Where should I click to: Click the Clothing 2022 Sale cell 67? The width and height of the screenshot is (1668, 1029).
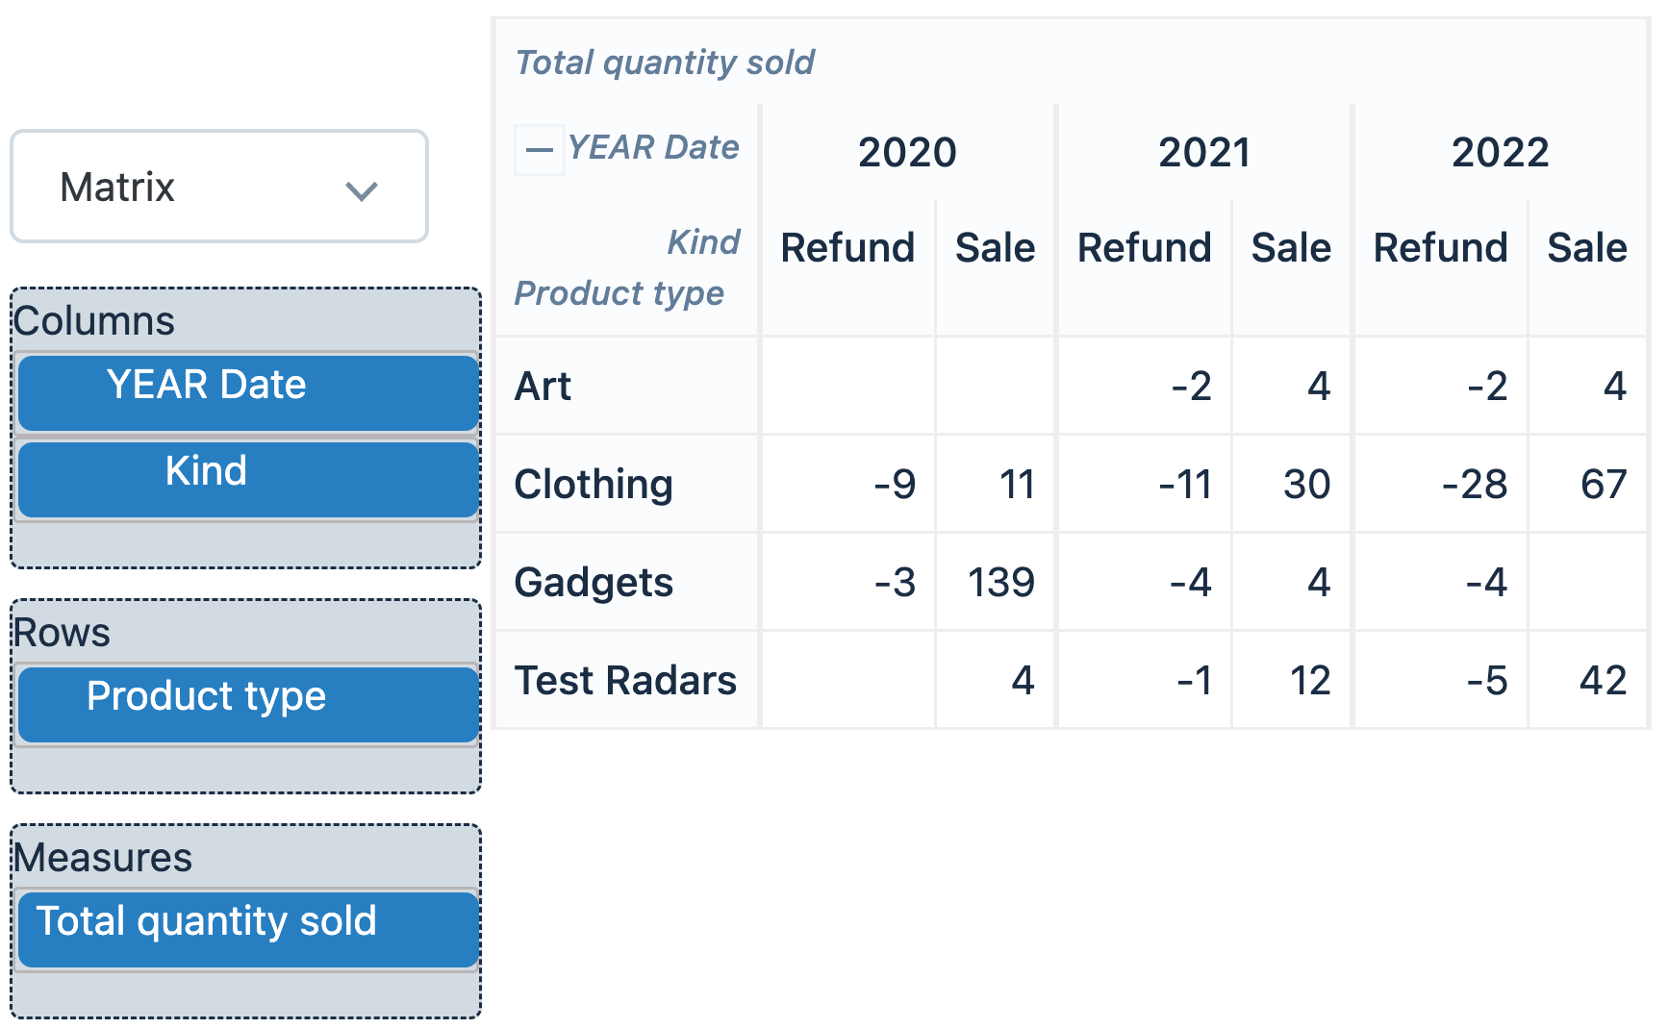(1603, 485)
